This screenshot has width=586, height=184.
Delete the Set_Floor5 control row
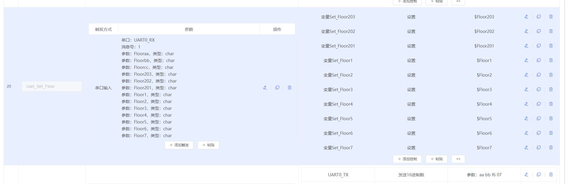[x=551, y=118]
